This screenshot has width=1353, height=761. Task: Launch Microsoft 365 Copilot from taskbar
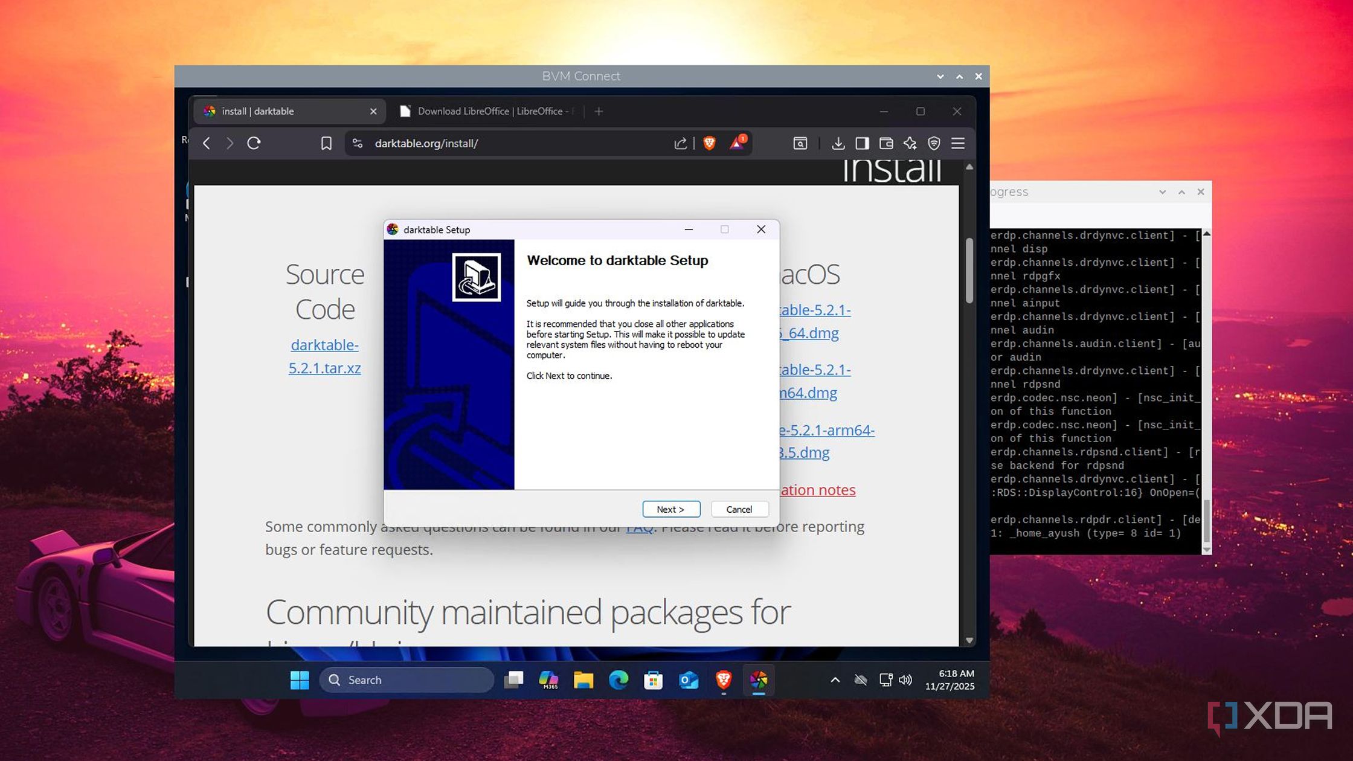(x=548, y=680)
